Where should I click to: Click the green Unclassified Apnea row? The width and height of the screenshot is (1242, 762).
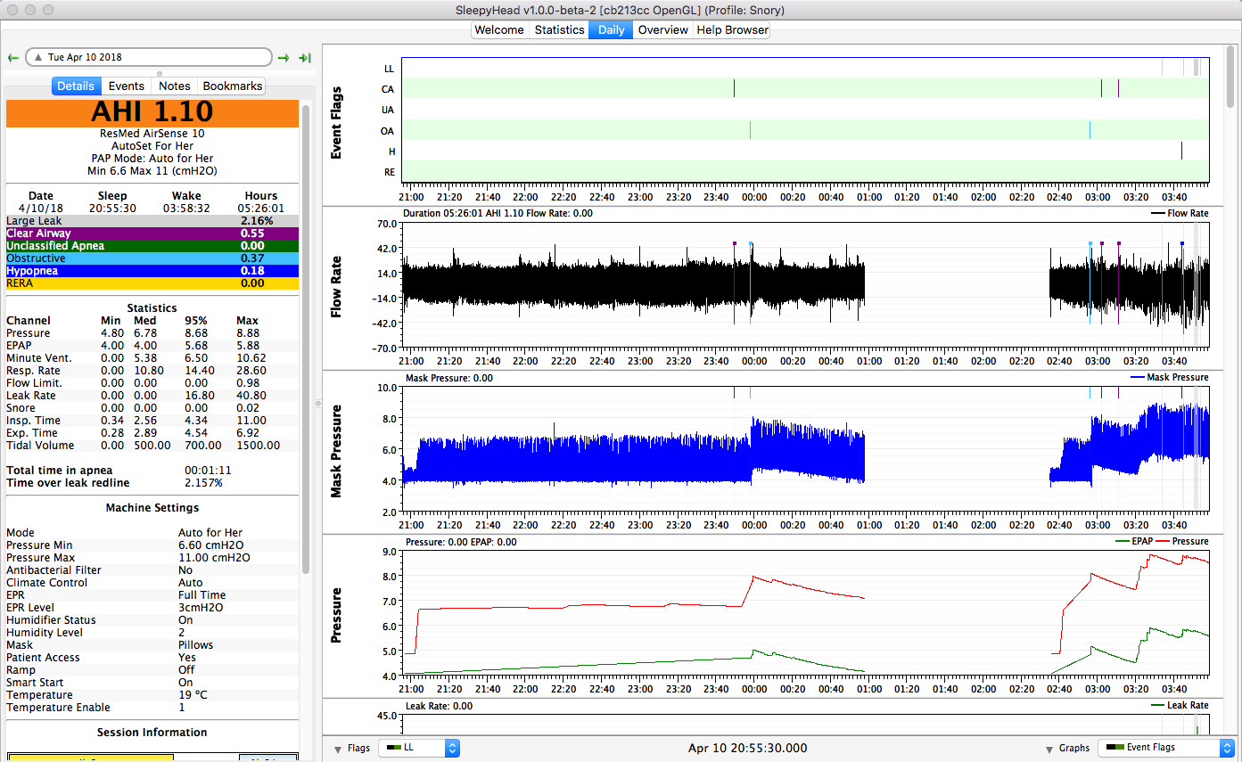click(152, 245)
